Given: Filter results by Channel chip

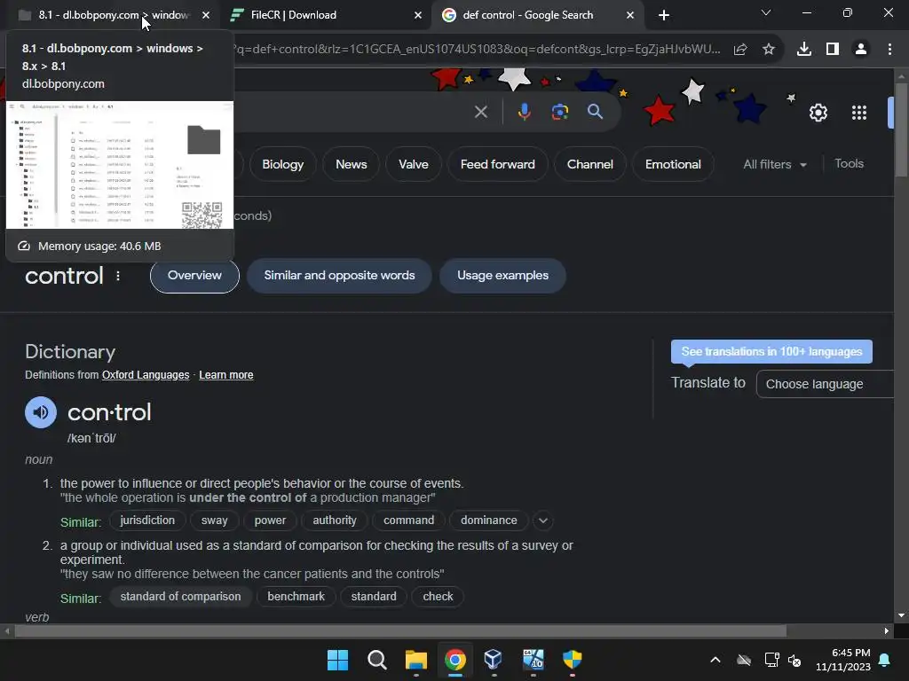Looking at the screenshot, I should coord(590,164).
